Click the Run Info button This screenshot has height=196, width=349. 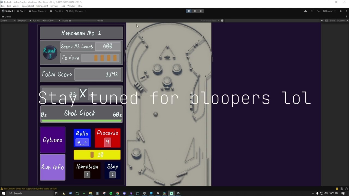(53, 167)
